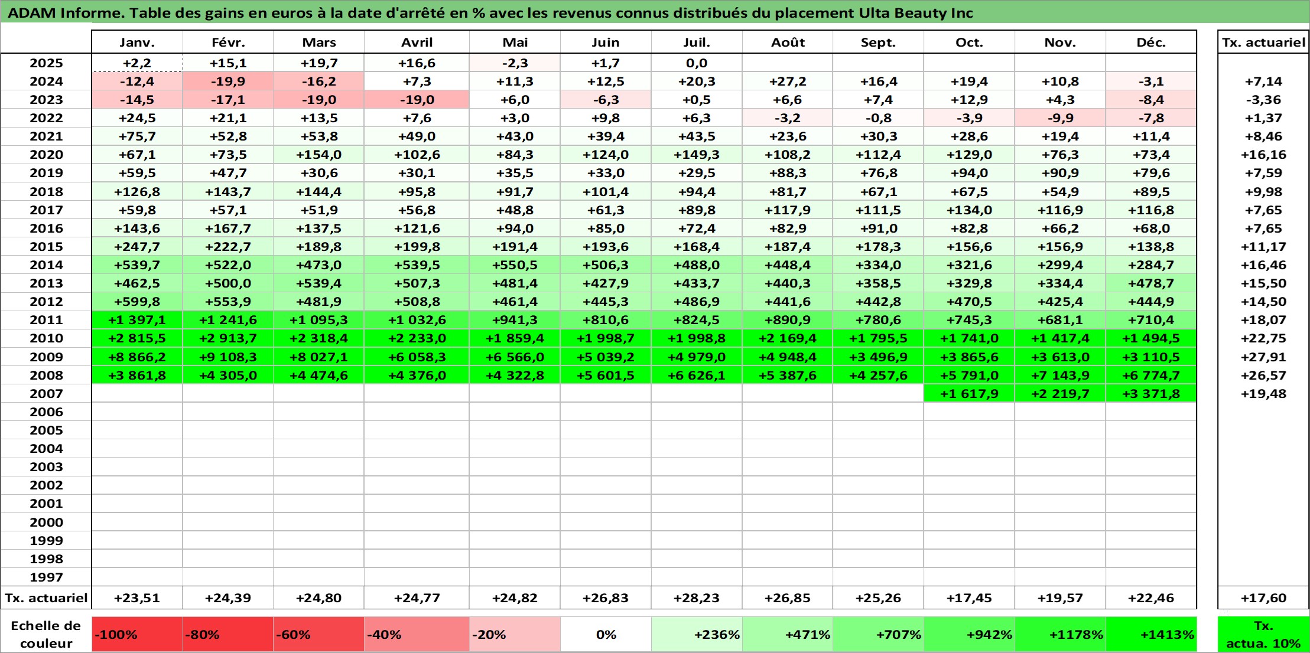Viewport: 1310px width, 653px height.
Task: Click the 'Tx. actua. 10%' green legend cell
Action: (x=1263, y=635)
